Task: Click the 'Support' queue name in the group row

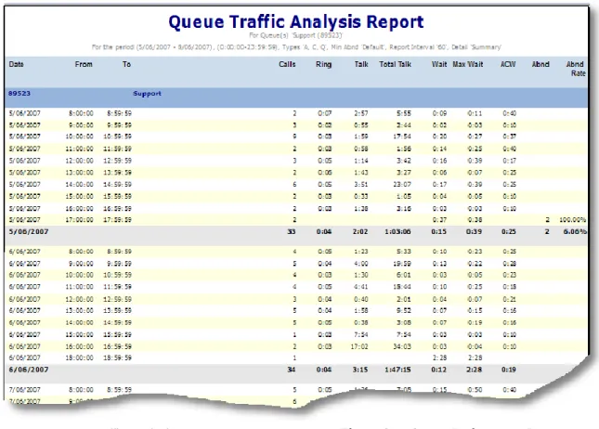Action: click(x=147, y=93)
